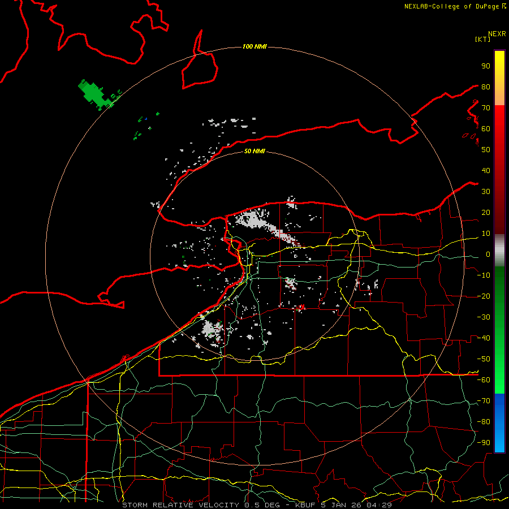This screenshot has width=509, height=509.
Task: Click the positive 50 scale label
Action: tap(486, 150)
